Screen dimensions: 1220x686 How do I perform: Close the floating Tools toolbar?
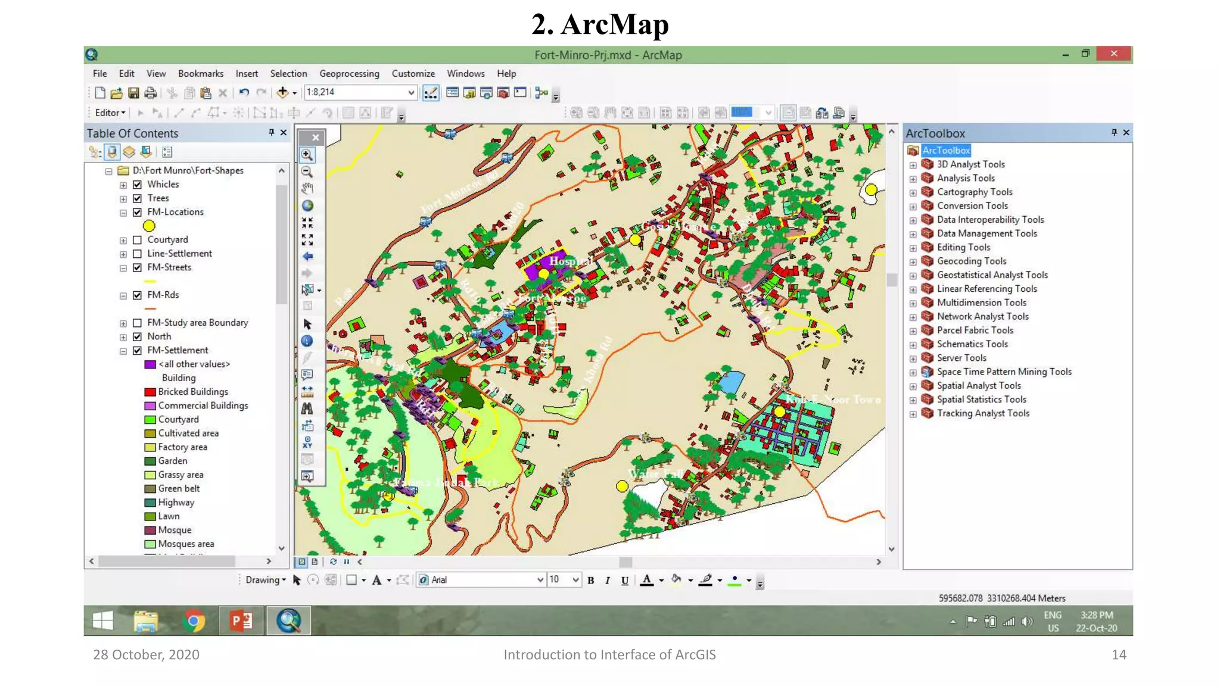point(316,138)
